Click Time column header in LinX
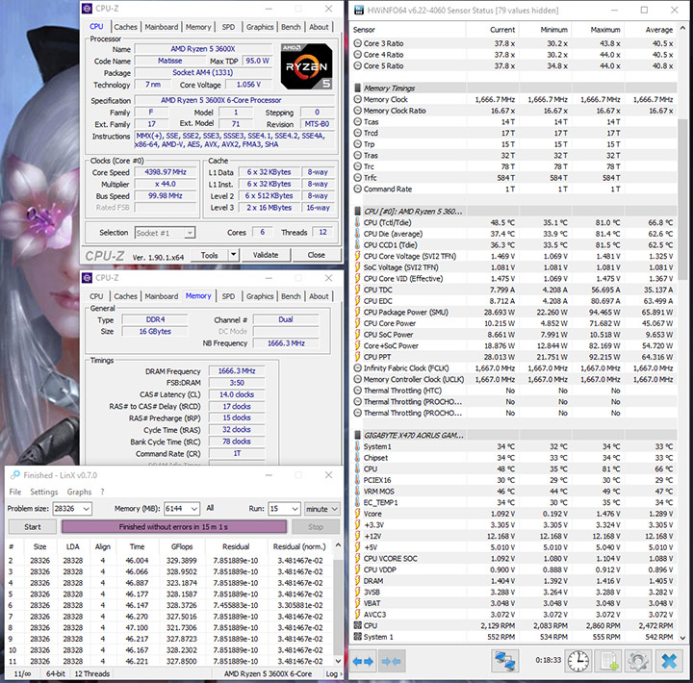This screenshot has width=693, height=683. (137, 546)
